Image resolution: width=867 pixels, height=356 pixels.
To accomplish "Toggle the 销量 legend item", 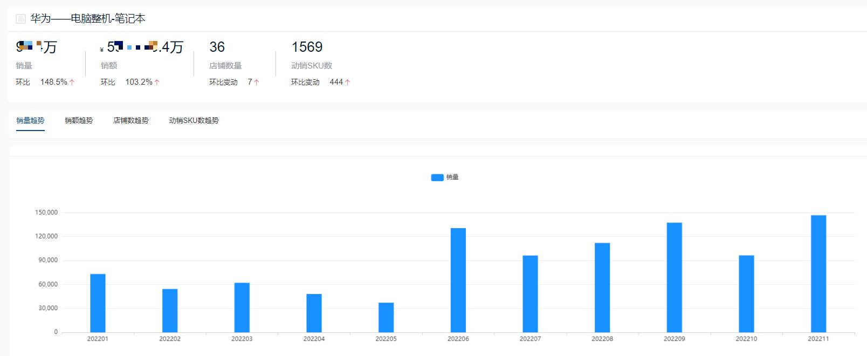I will point(445,177).
